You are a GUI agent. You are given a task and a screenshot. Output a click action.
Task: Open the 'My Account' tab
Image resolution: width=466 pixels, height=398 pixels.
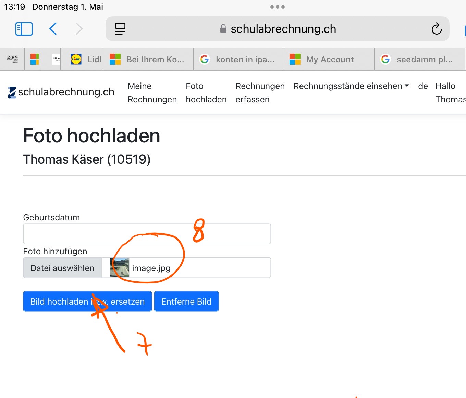tap(329, 59)
